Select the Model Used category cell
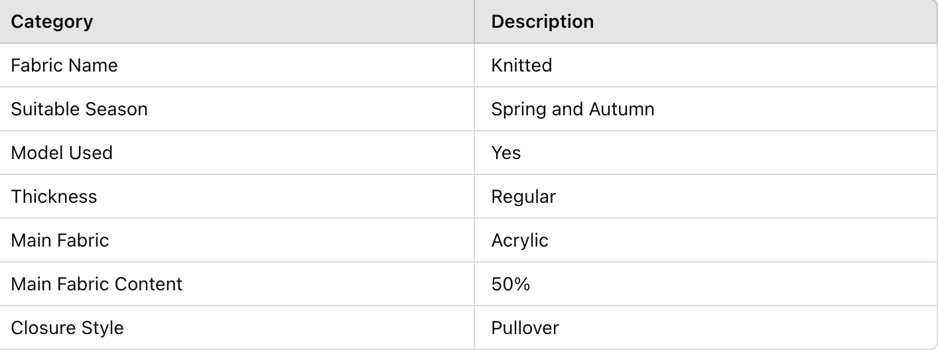The image size is (938, 350). (x=62, y=153)
